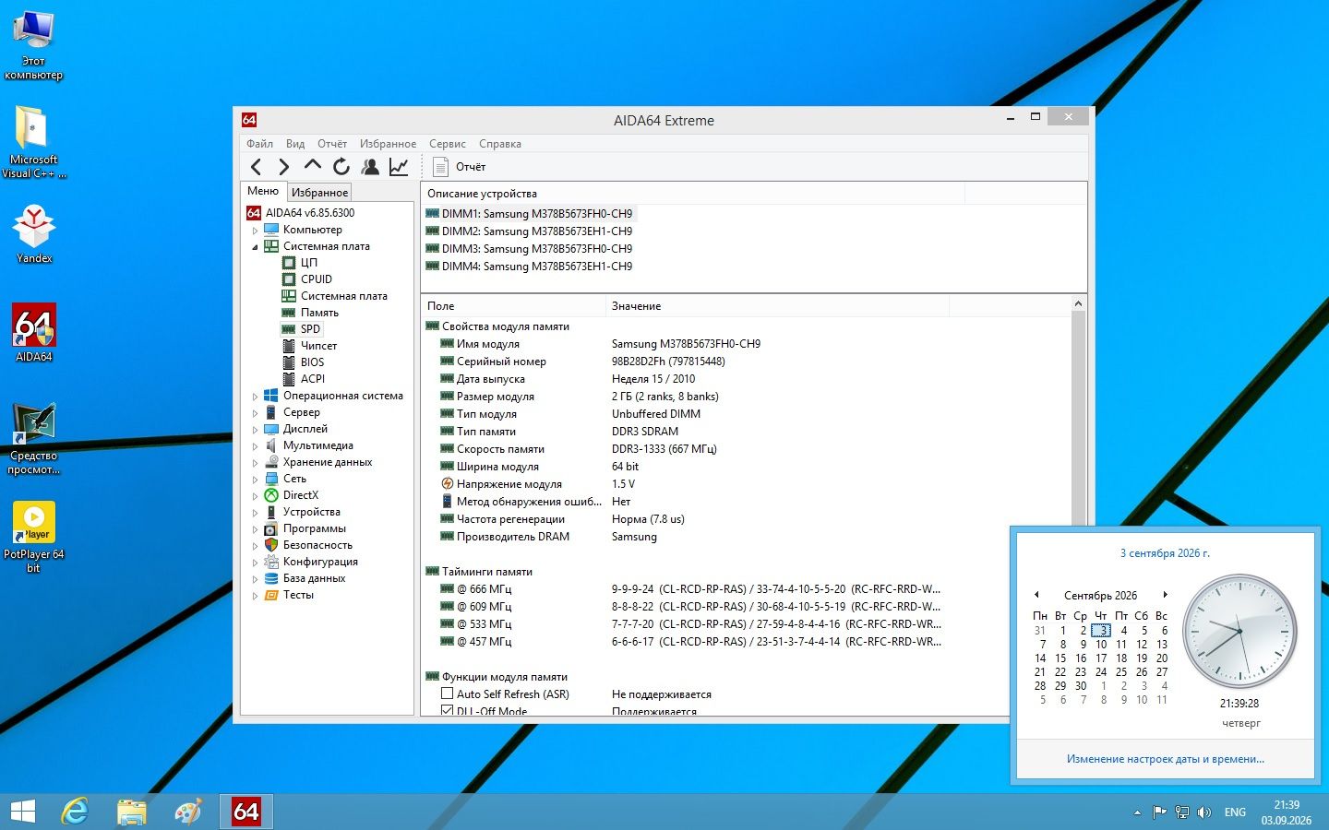The image size is (1329, 830).
Task: Open Изменение настроек даты и времени link
Action: 1165,759
